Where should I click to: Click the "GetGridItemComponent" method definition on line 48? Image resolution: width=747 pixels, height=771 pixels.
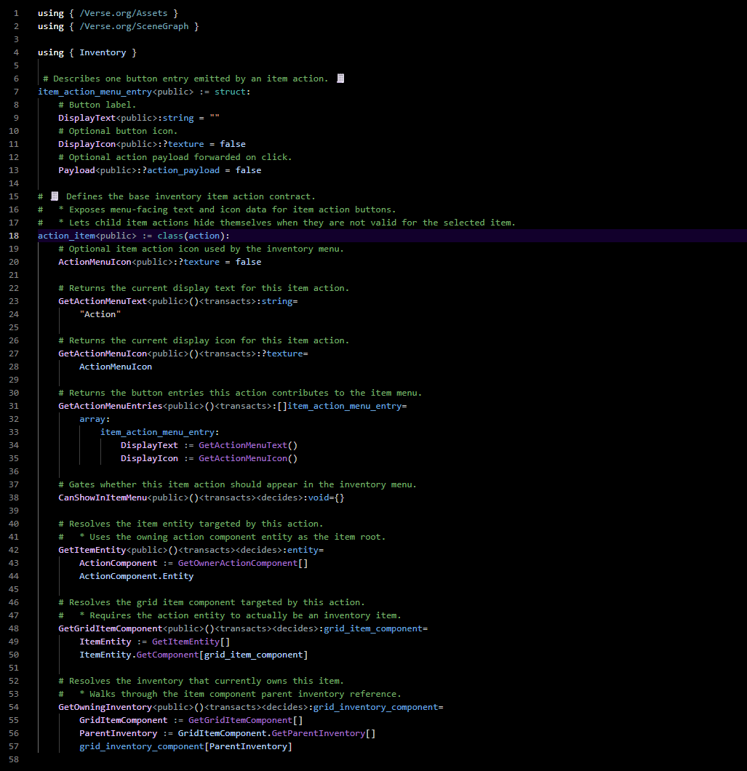tap(110, 628)
